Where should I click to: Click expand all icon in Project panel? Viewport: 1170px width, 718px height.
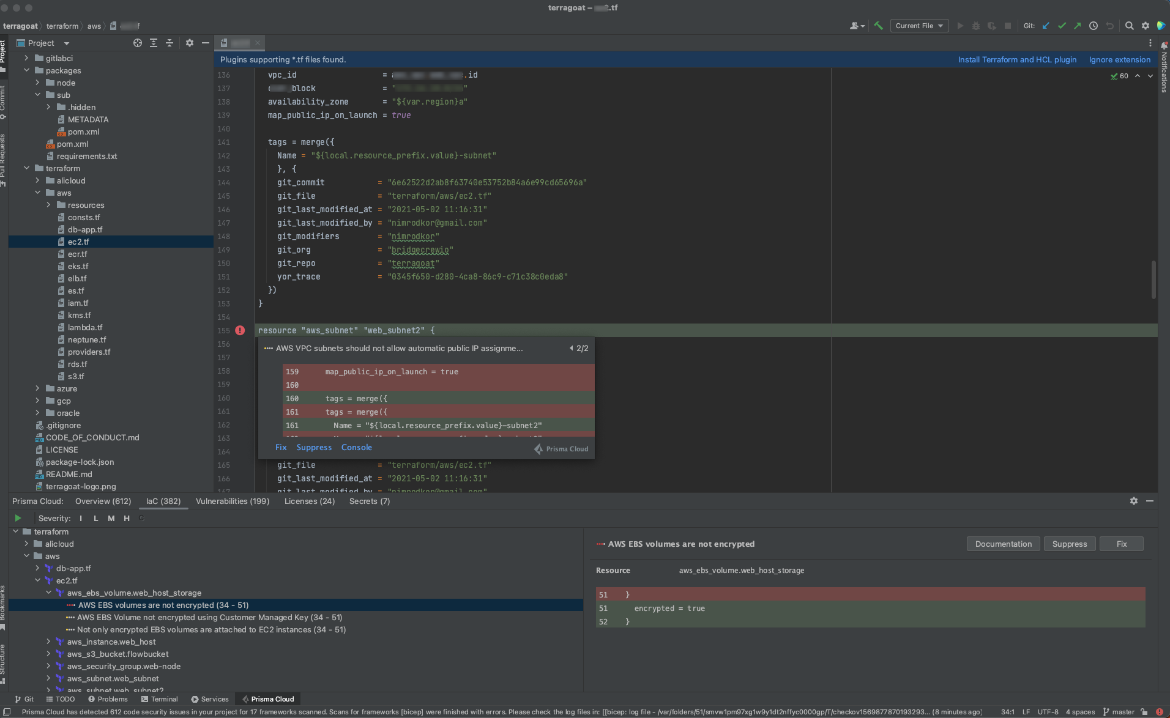tap(154, 43)
